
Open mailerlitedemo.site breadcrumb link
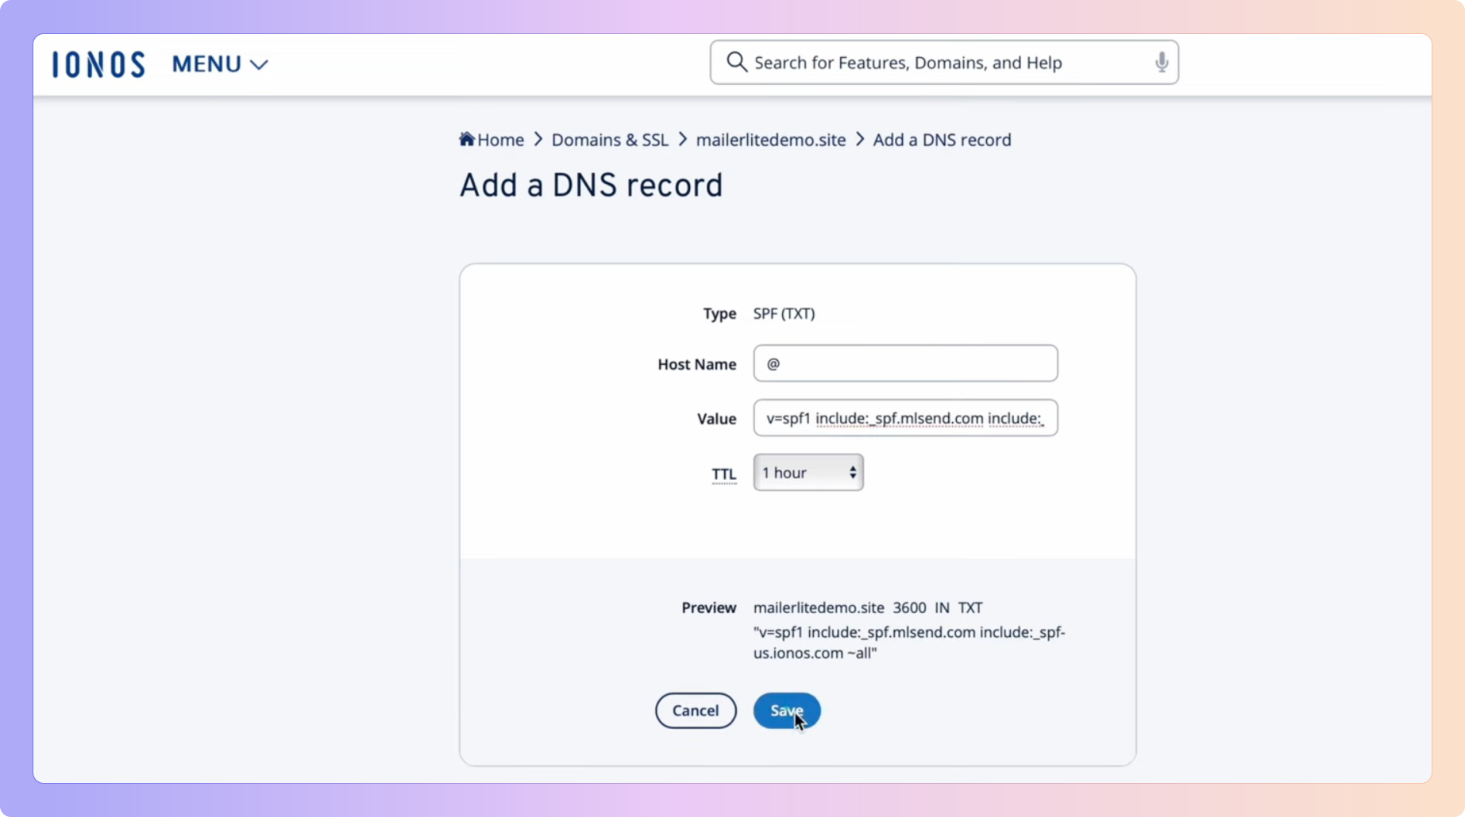tap(771, 140)
